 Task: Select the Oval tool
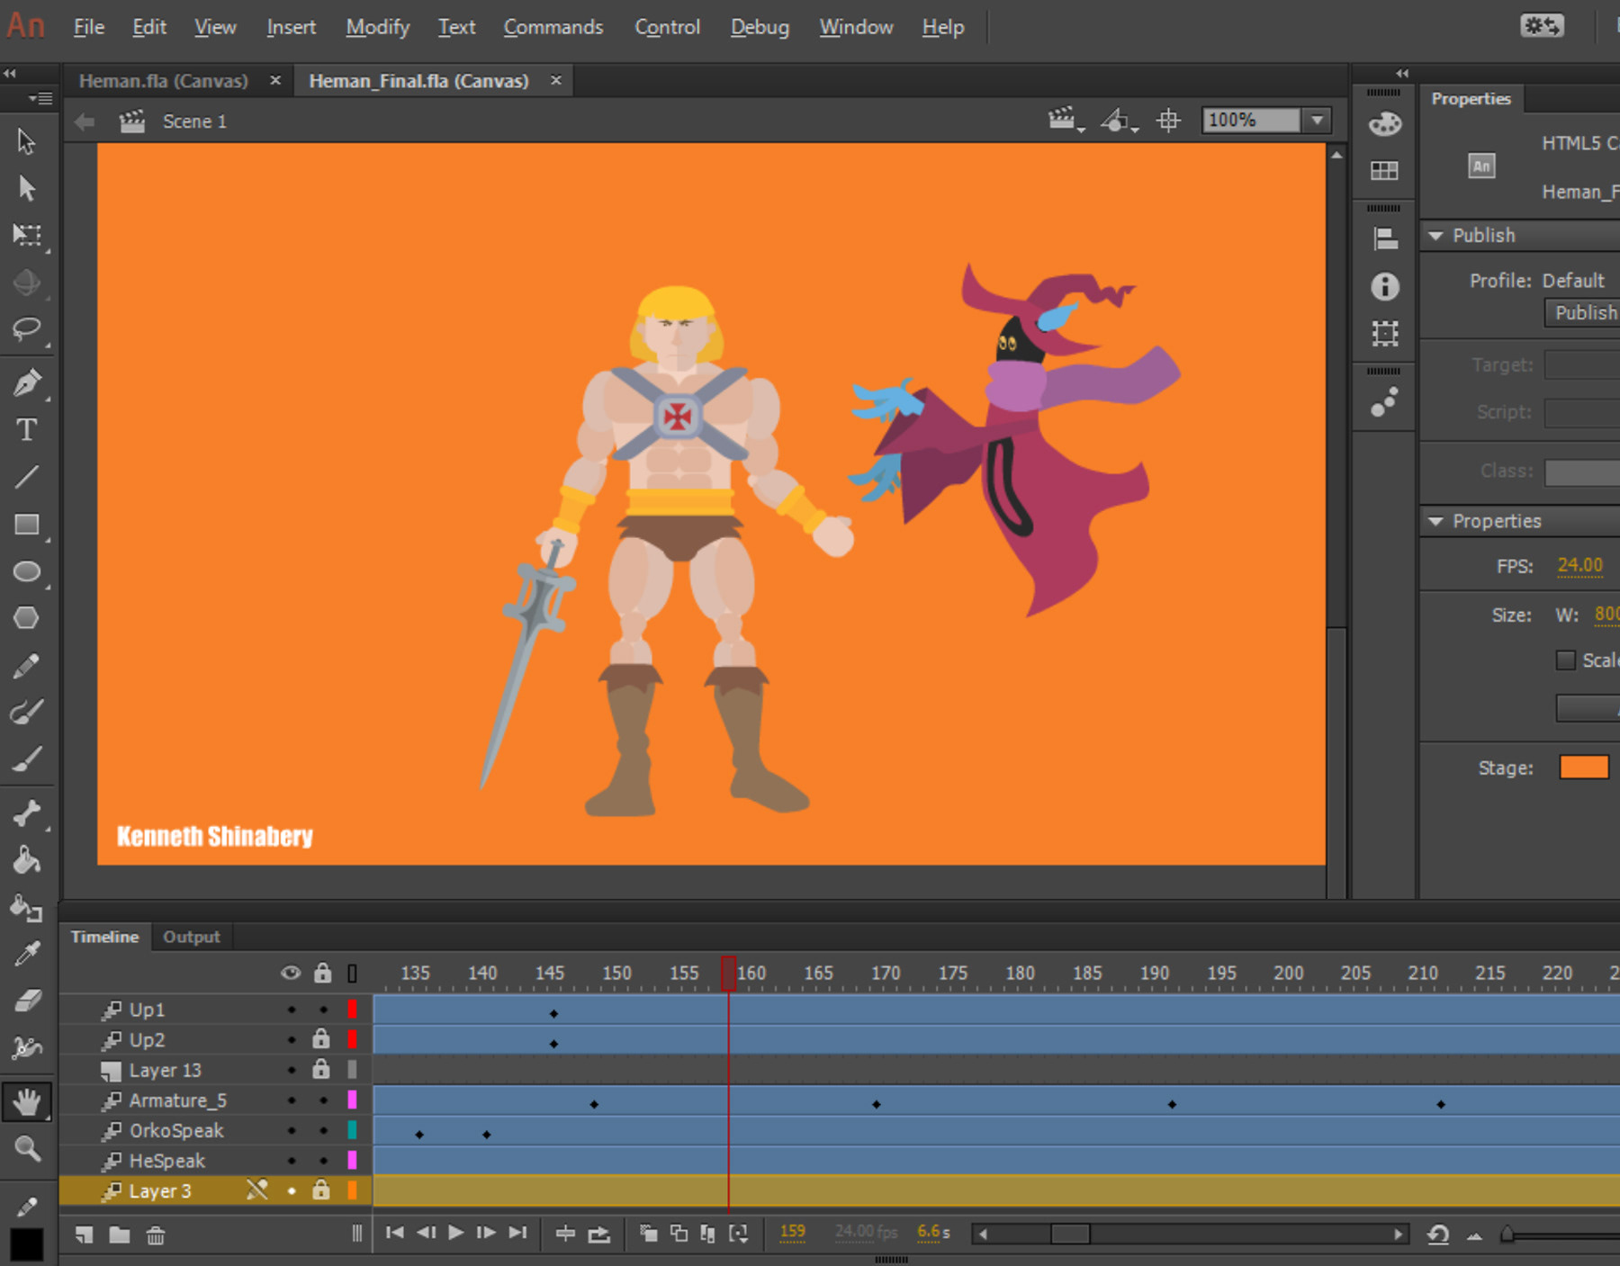[x=27, y=571]
